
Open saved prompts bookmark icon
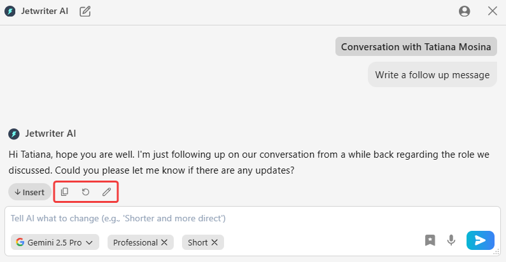[430, 240]
